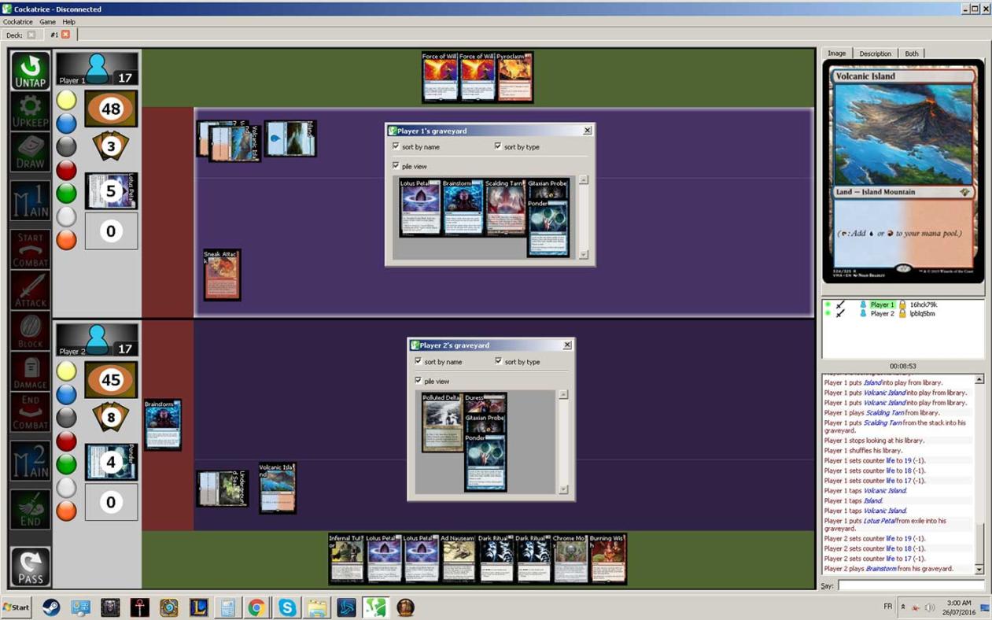The image size is (992, 620).
Task: Select the Chrome Mox card in hand
Action: tap(570, 559)
